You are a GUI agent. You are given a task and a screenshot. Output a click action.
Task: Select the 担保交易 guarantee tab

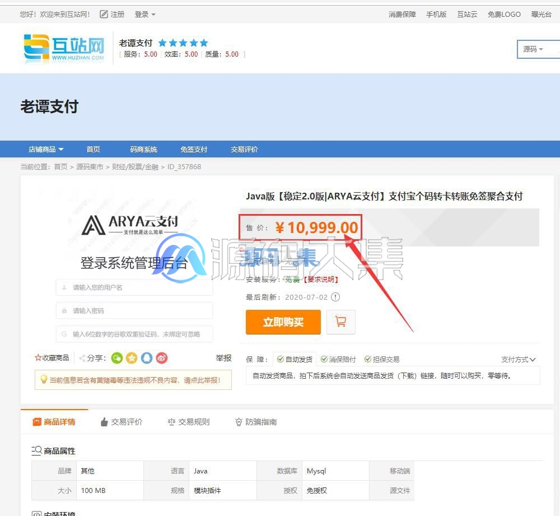coord(382,359)
